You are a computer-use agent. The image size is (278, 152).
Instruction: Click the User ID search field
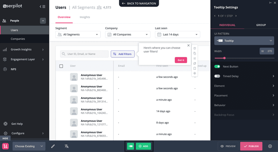[x=84, y=54]
